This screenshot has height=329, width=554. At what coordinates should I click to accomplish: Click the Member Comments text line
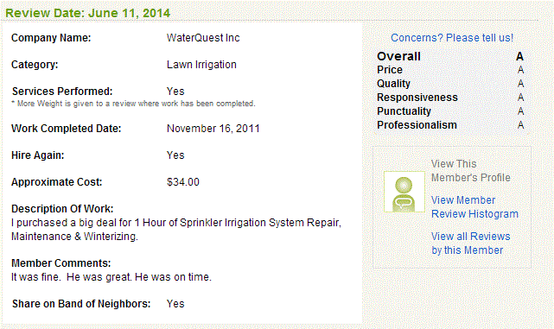point(111,277)
